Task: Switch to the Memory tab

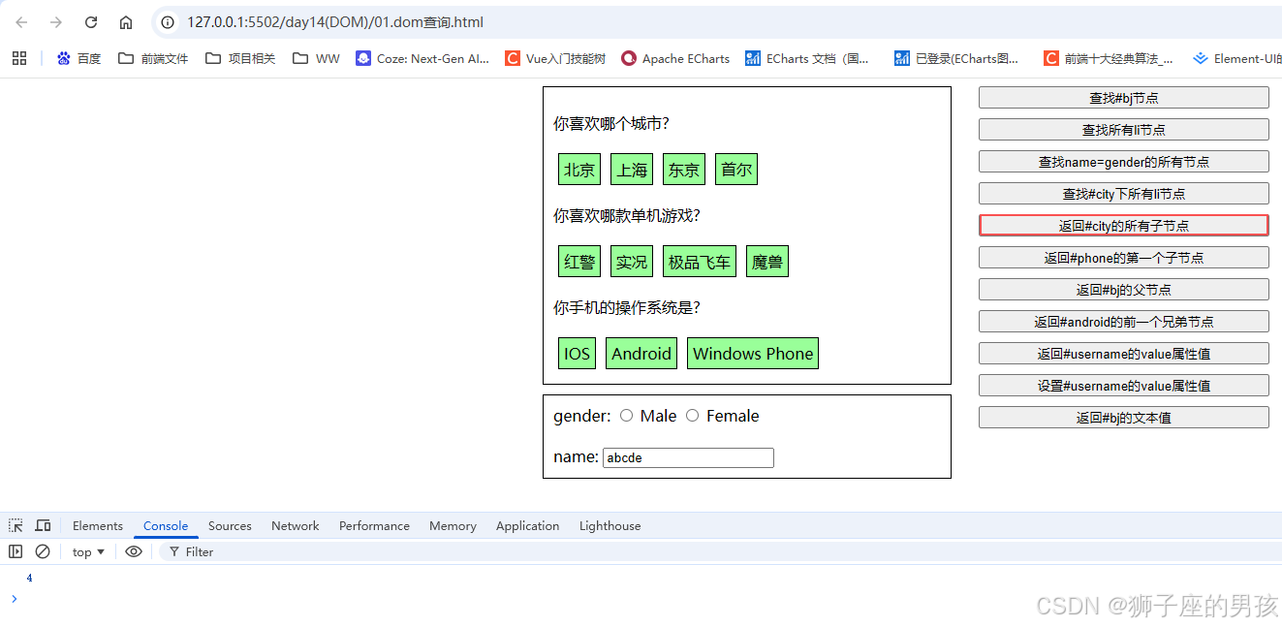Action: tap(453, 525)
